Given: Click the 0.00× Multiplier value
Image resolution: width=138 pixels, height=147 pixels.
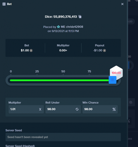Looking at the screenshot, I should pyautogui.click(x=63, y=50).
